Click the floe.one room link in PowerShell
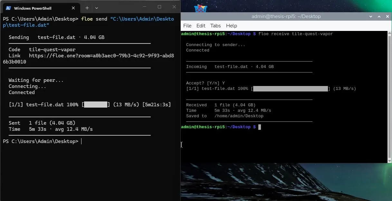 89,59
